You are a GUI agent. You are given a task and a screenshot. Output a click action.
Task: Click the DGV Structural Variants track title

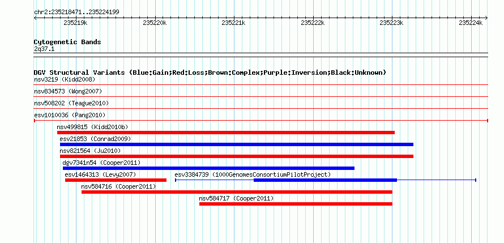click(210, 73)
